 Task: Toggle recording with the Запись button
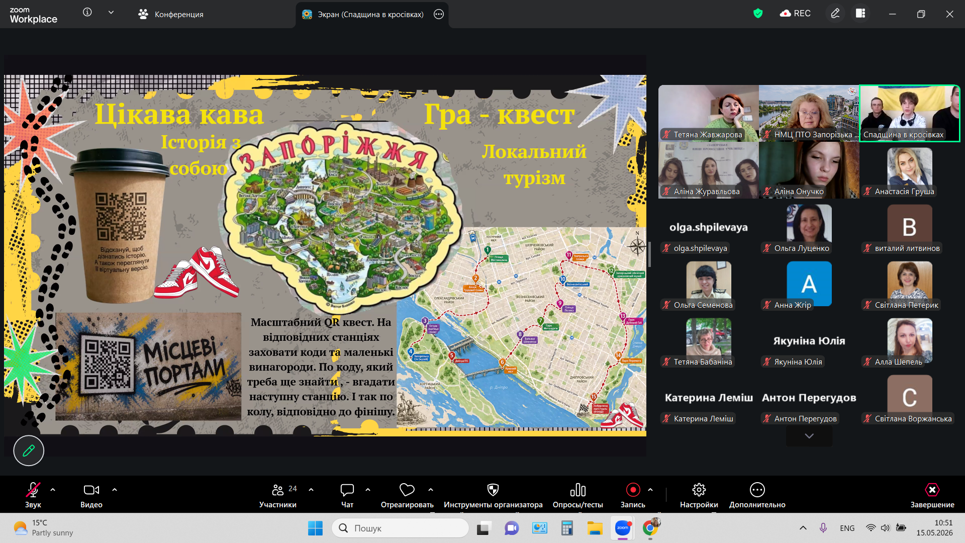coord(633,495)
